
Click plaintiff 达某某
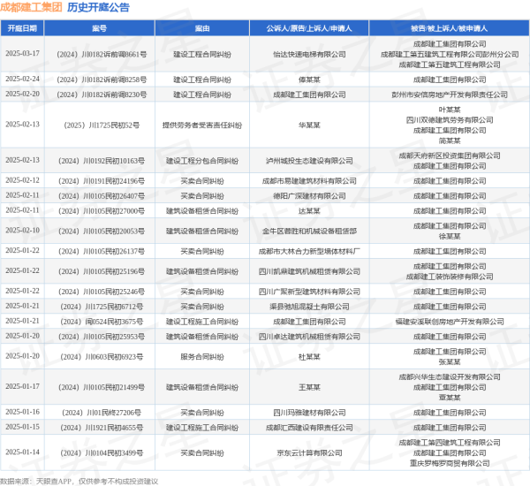(309, 211)
